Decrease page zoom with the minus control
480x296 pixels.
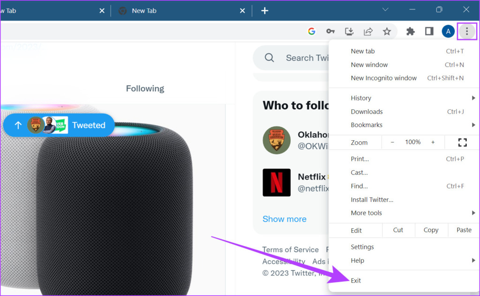(392, 142)
